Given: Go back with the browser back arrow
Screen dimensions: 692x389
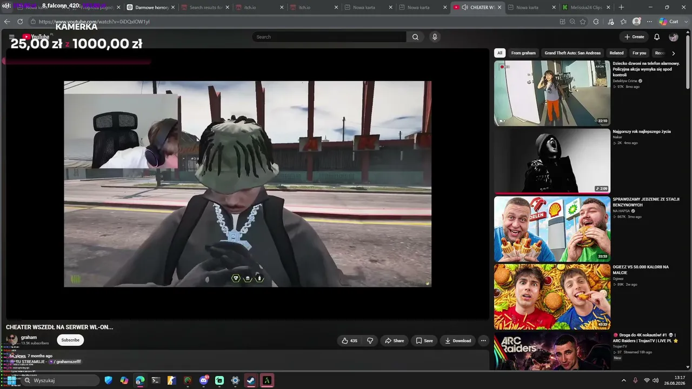Looking at the screenshot, I should pos(7,22).
